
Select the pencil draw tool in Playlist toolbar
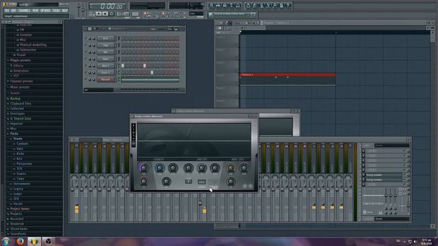tap(227, 23)
